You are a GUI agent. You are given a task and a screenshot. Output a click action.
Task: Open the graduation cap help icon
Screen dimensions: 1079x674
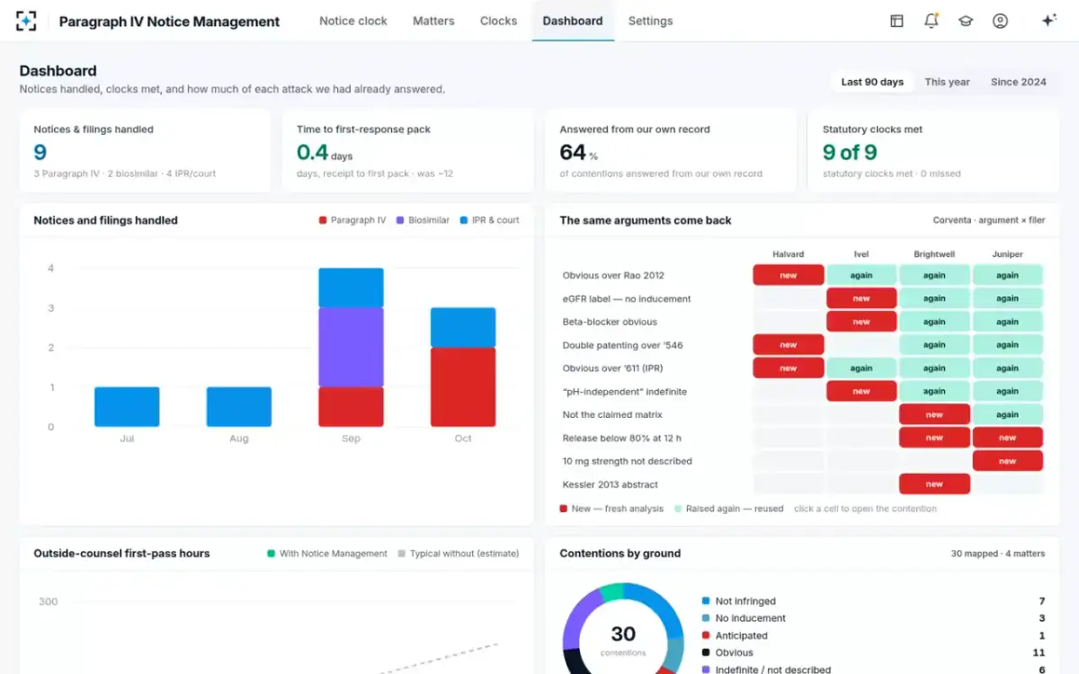[x=966, y=21]
